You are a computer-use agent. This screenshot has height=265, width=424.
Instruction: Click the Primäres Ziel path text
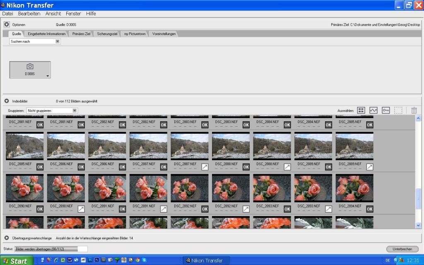click(375, 24)
